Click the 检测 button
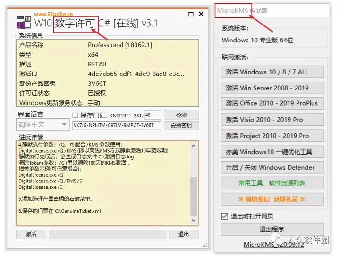Screen dimensions: 340x255 (181, 115)
